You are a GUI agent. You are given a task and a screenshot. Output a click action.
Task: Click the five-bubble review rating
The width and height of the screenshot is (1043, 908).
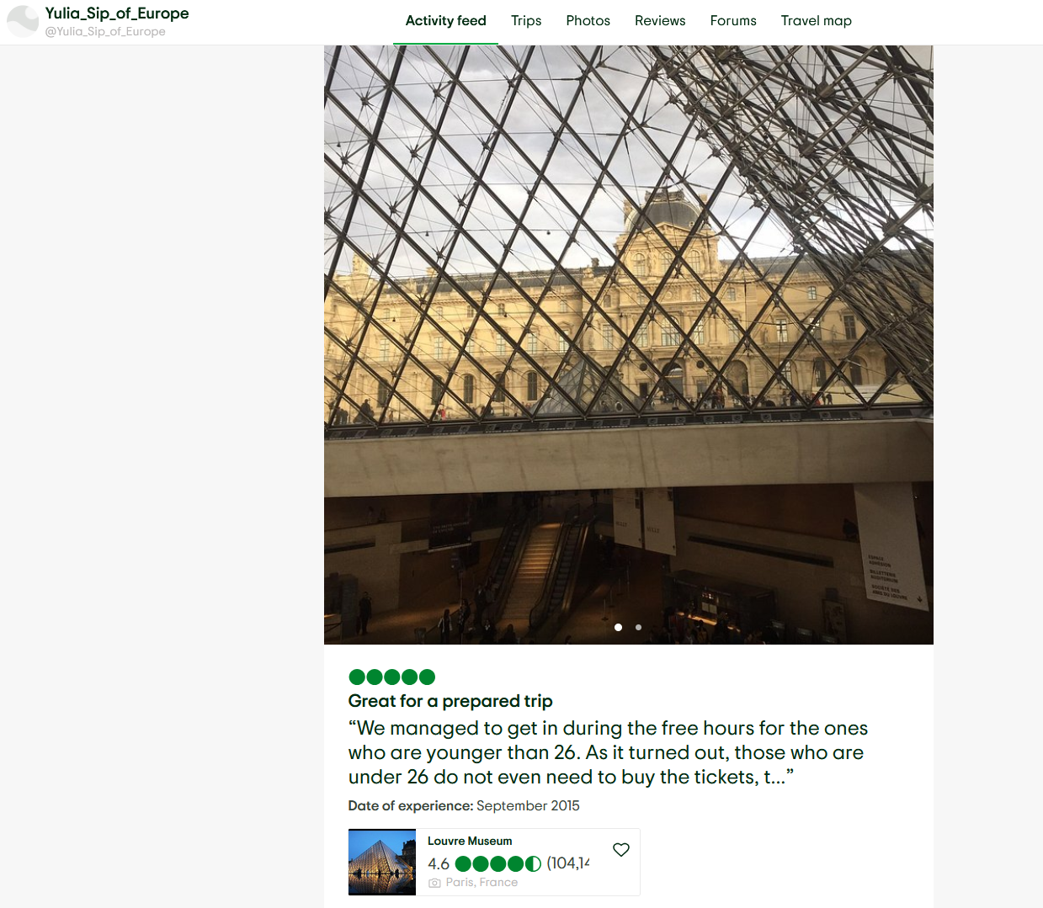point(391,677)
